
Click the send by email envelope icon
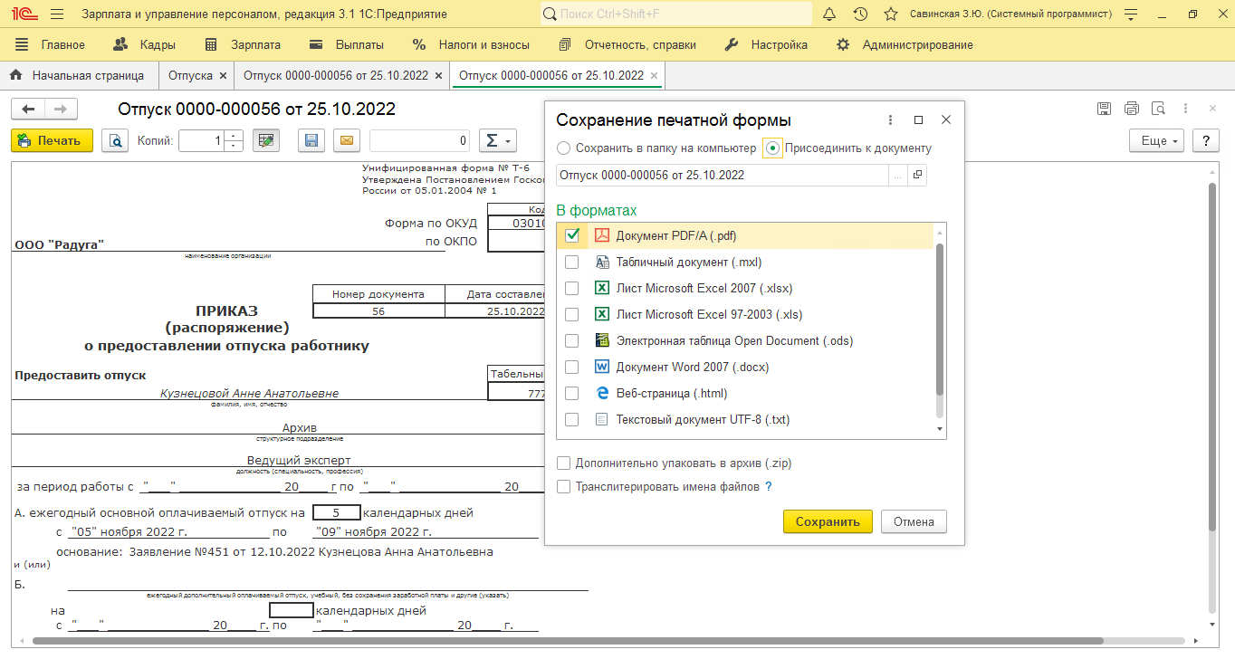coord(346,141)
